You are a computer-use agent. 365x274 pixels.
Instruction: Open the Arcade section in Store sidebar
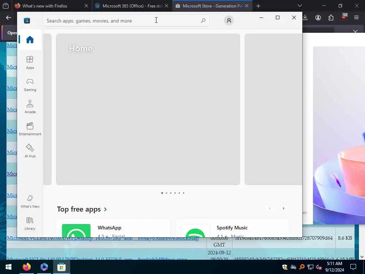point(30,107)
